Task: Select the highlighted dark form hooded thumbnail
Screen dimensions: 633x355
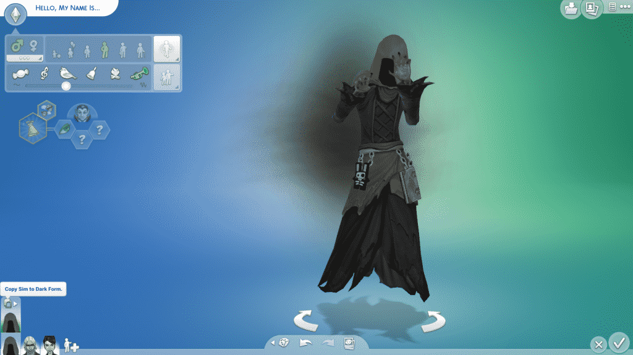Action: point(11,322)
